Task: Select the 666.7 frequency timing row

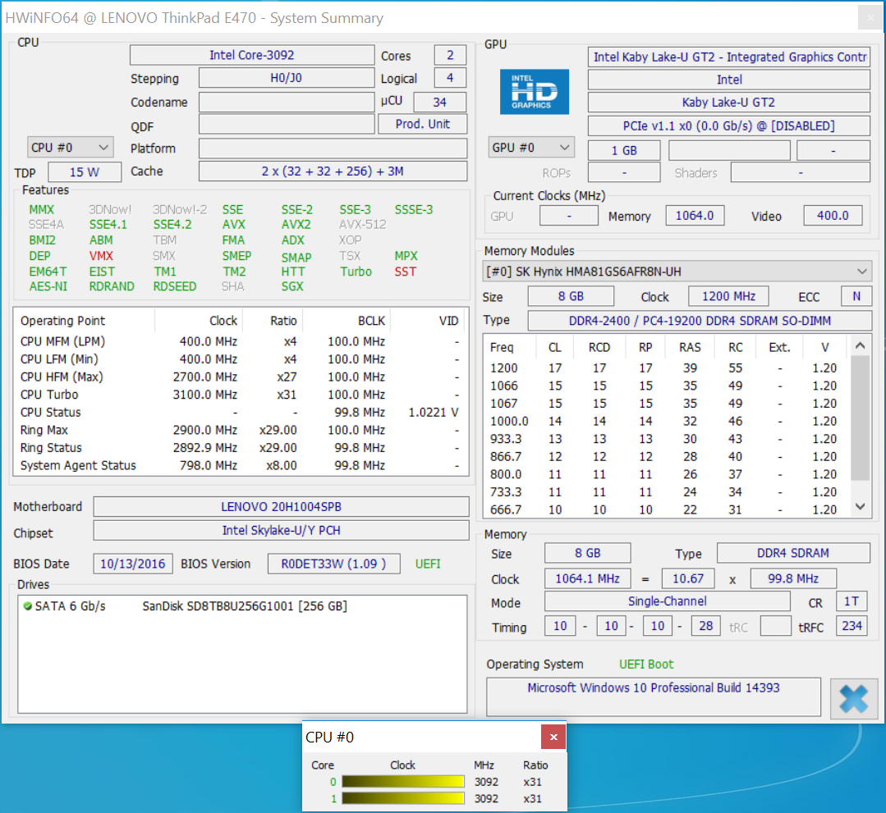Action: pos(667,509)
